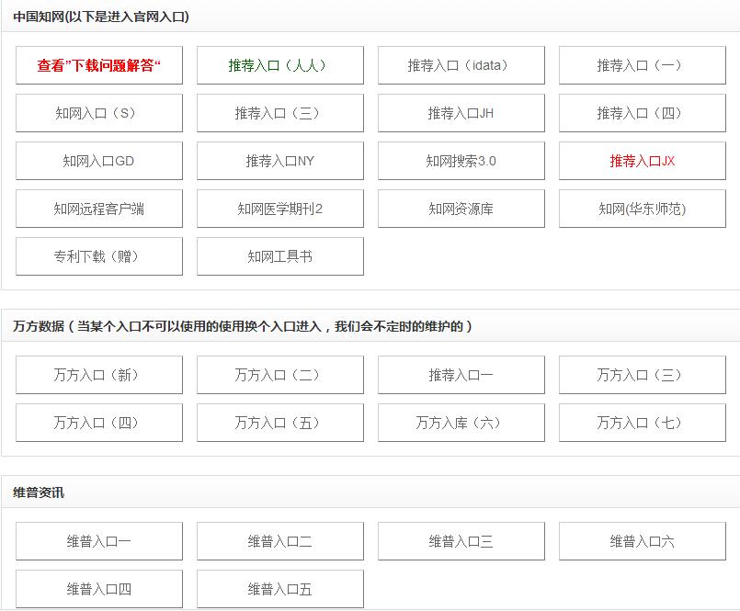Viewport: 740px width, 611px height.
Task: Click 知网医学期刊2
Action: click(280, 209)
